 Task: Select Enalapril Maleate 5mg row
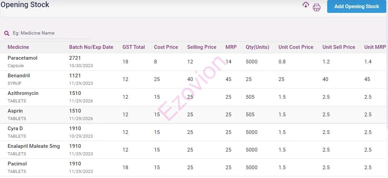coord(34,146)
